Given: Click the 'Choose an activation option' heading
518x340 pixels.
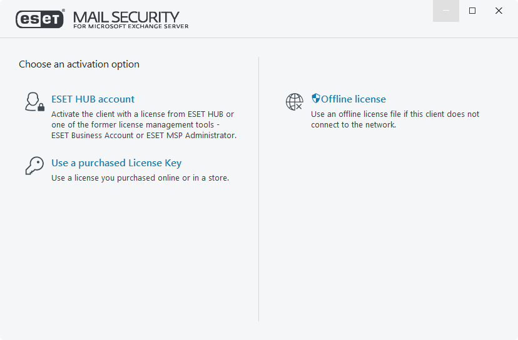Looking at the screenshot, I should coord(79,64).
